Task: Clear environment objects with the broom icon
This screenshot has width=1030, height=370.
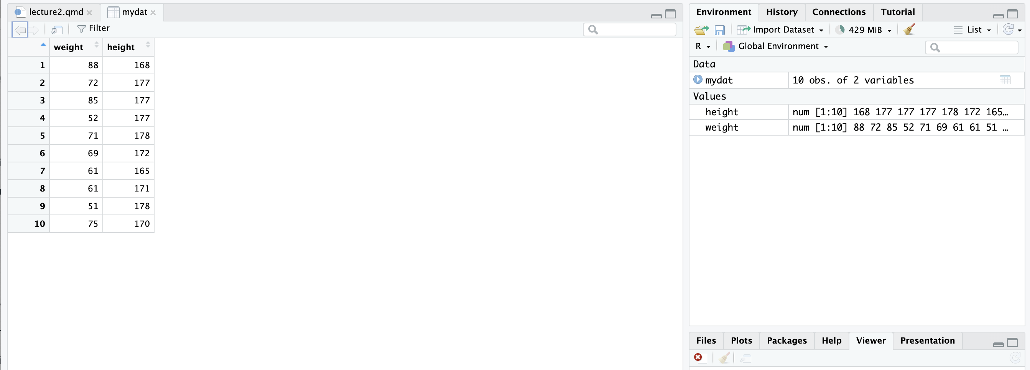Action: click(x=909, y=29)
